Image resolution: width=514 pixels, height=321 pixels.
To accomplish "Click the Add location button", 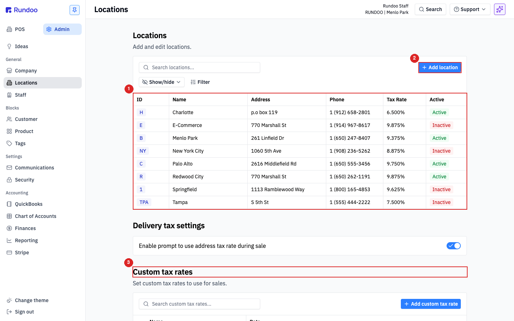I will (x=440, y=67).
